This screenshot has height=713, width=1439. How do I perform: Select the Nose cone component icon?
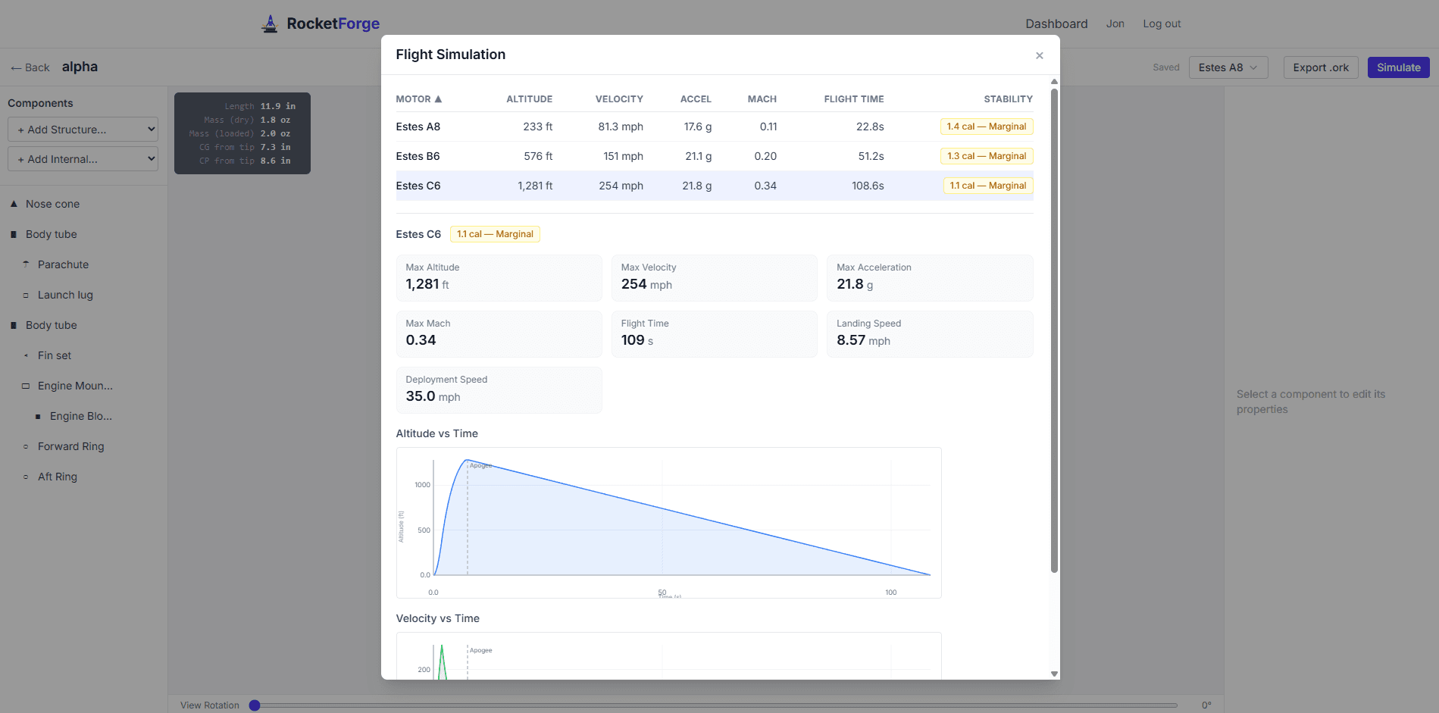click(x=13, y=204)
